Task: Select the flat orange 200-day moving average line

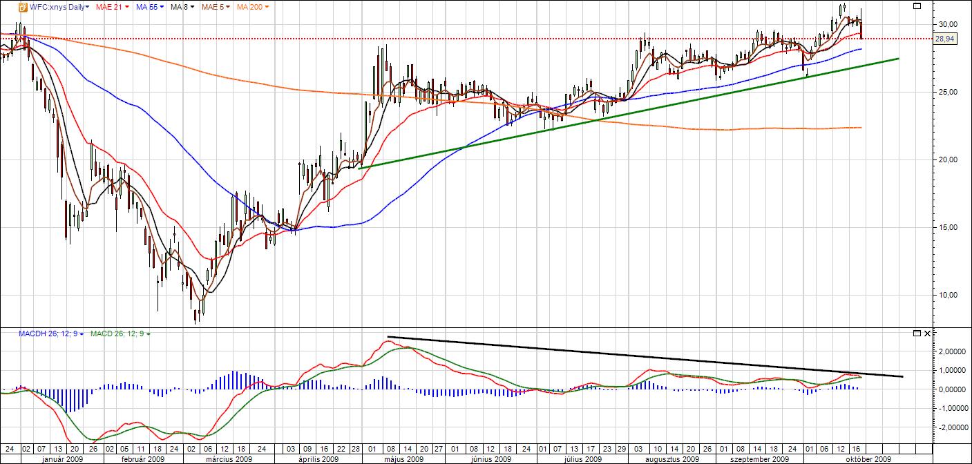Action: coord(760,128)
